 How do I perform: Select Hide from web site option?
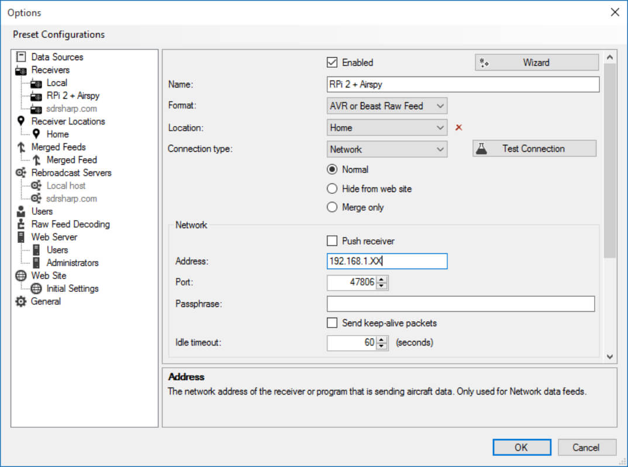[332, 189]
